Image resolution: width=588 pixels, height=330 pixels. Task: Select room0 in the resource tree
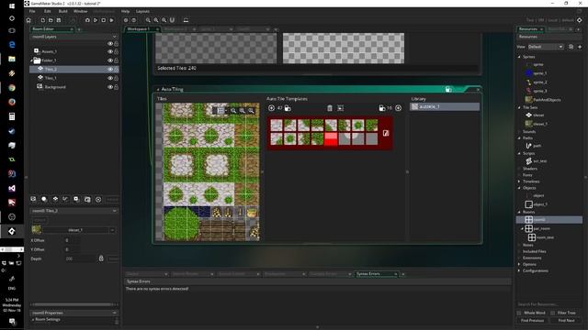549,220
